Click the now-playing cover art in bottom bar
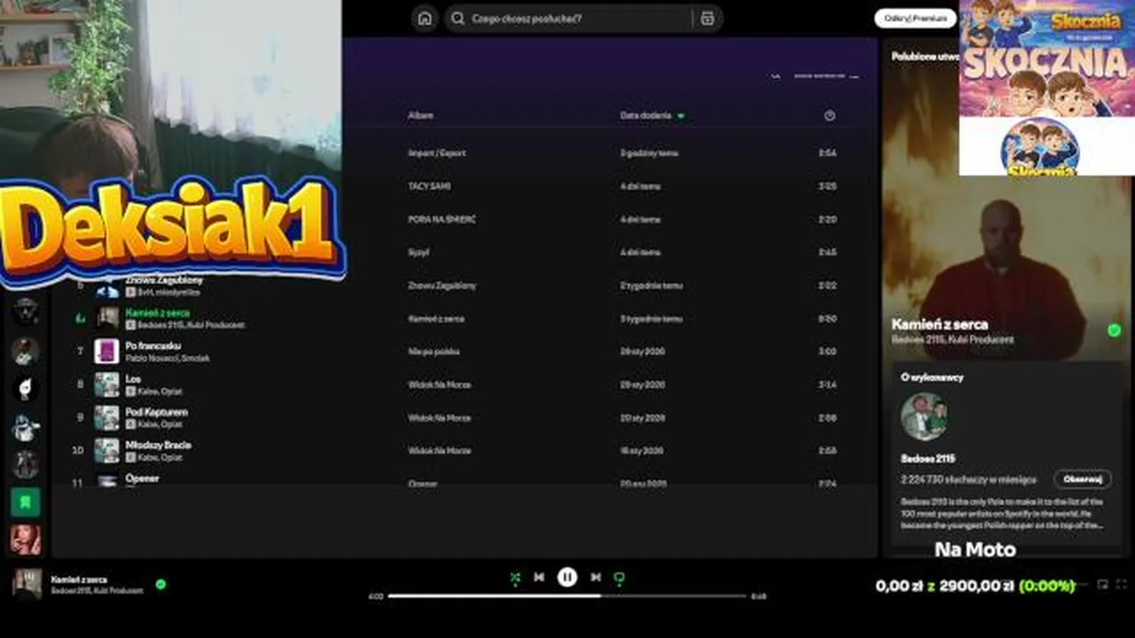Image resolution: width=1135 pixels, height=638 pixels. [x=27, y=584]
